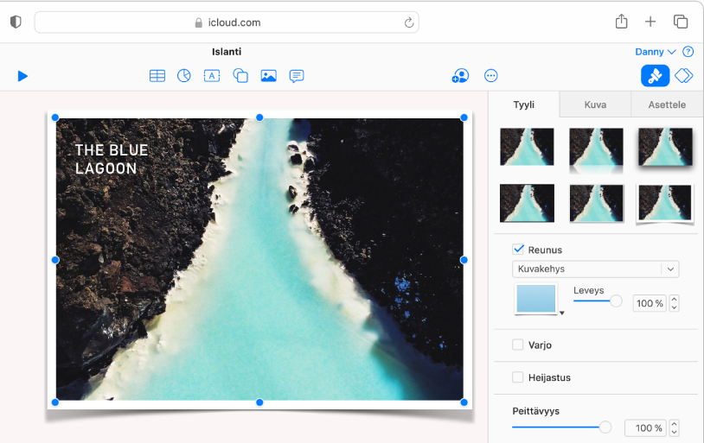Open the collaboration icon
The image size is (704, 443).
460,76
